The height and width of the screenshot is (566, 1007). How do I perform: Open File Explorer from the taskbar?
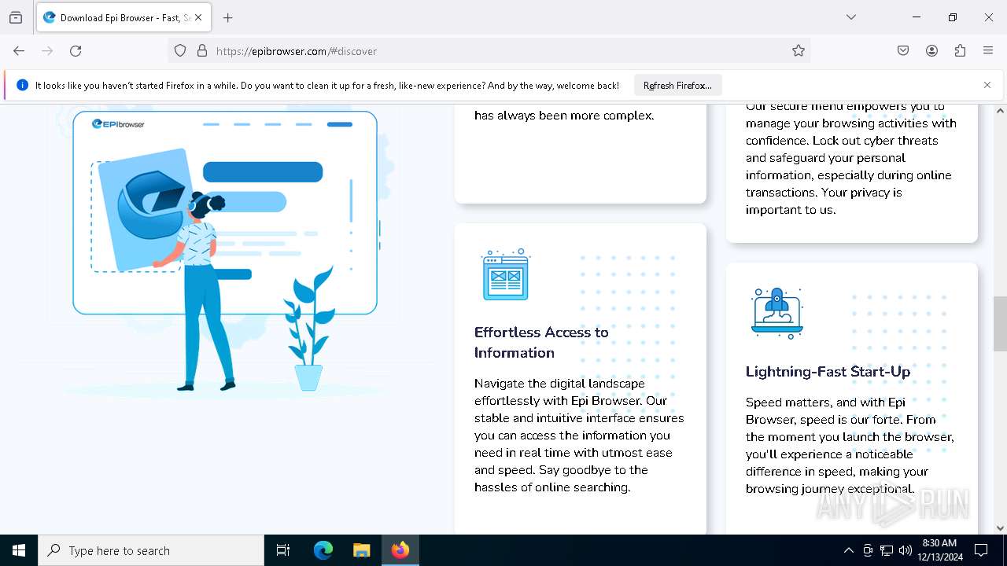click(x=361, y=550)
